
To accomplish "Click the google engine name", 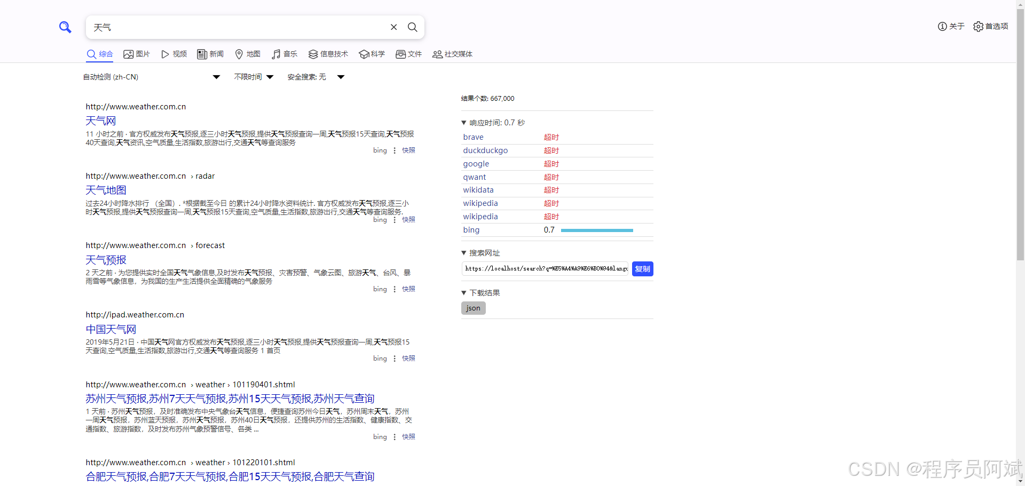I will pos(476,164).
